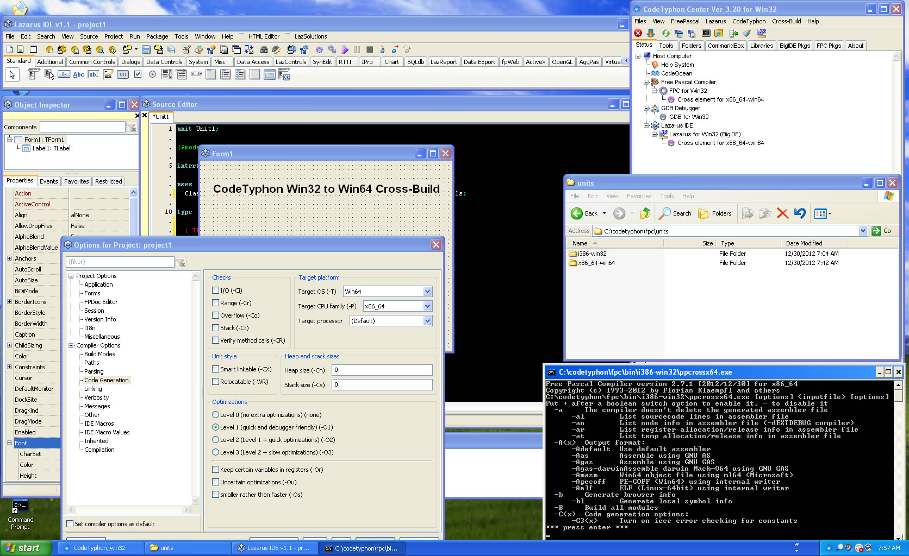
Task: Click the Pause icon in Lazarus toolbar
Action: point(357,49)
